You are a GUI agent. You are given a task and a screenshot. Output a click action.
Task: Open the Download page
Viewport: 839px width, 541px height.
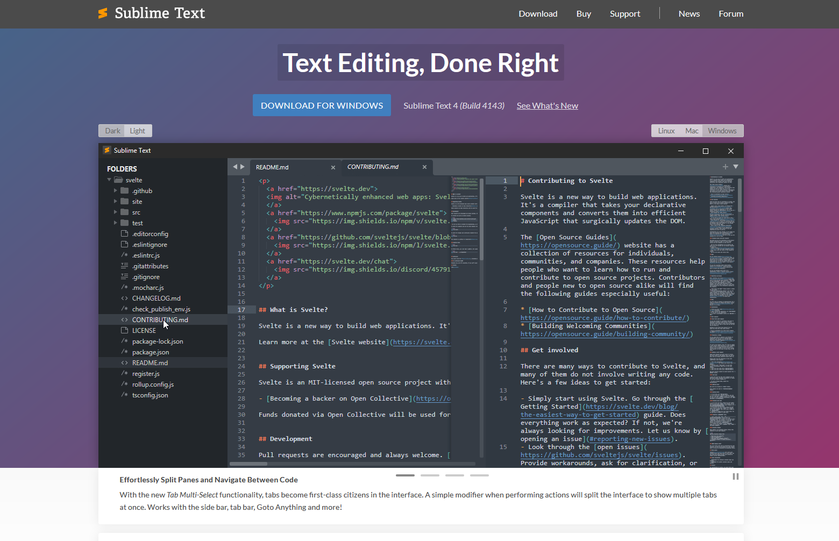(x=538, y=14)
